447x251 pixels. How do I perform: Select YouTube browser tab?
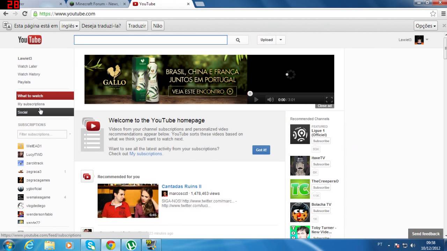click(161, 4)
